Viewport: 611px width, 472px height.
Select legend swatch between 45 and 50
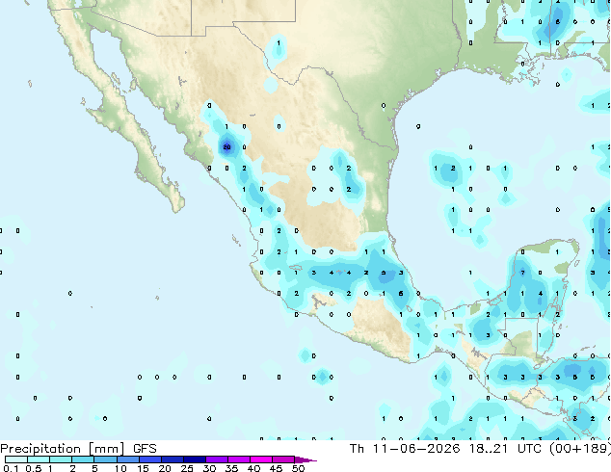(x=282, y=459)
